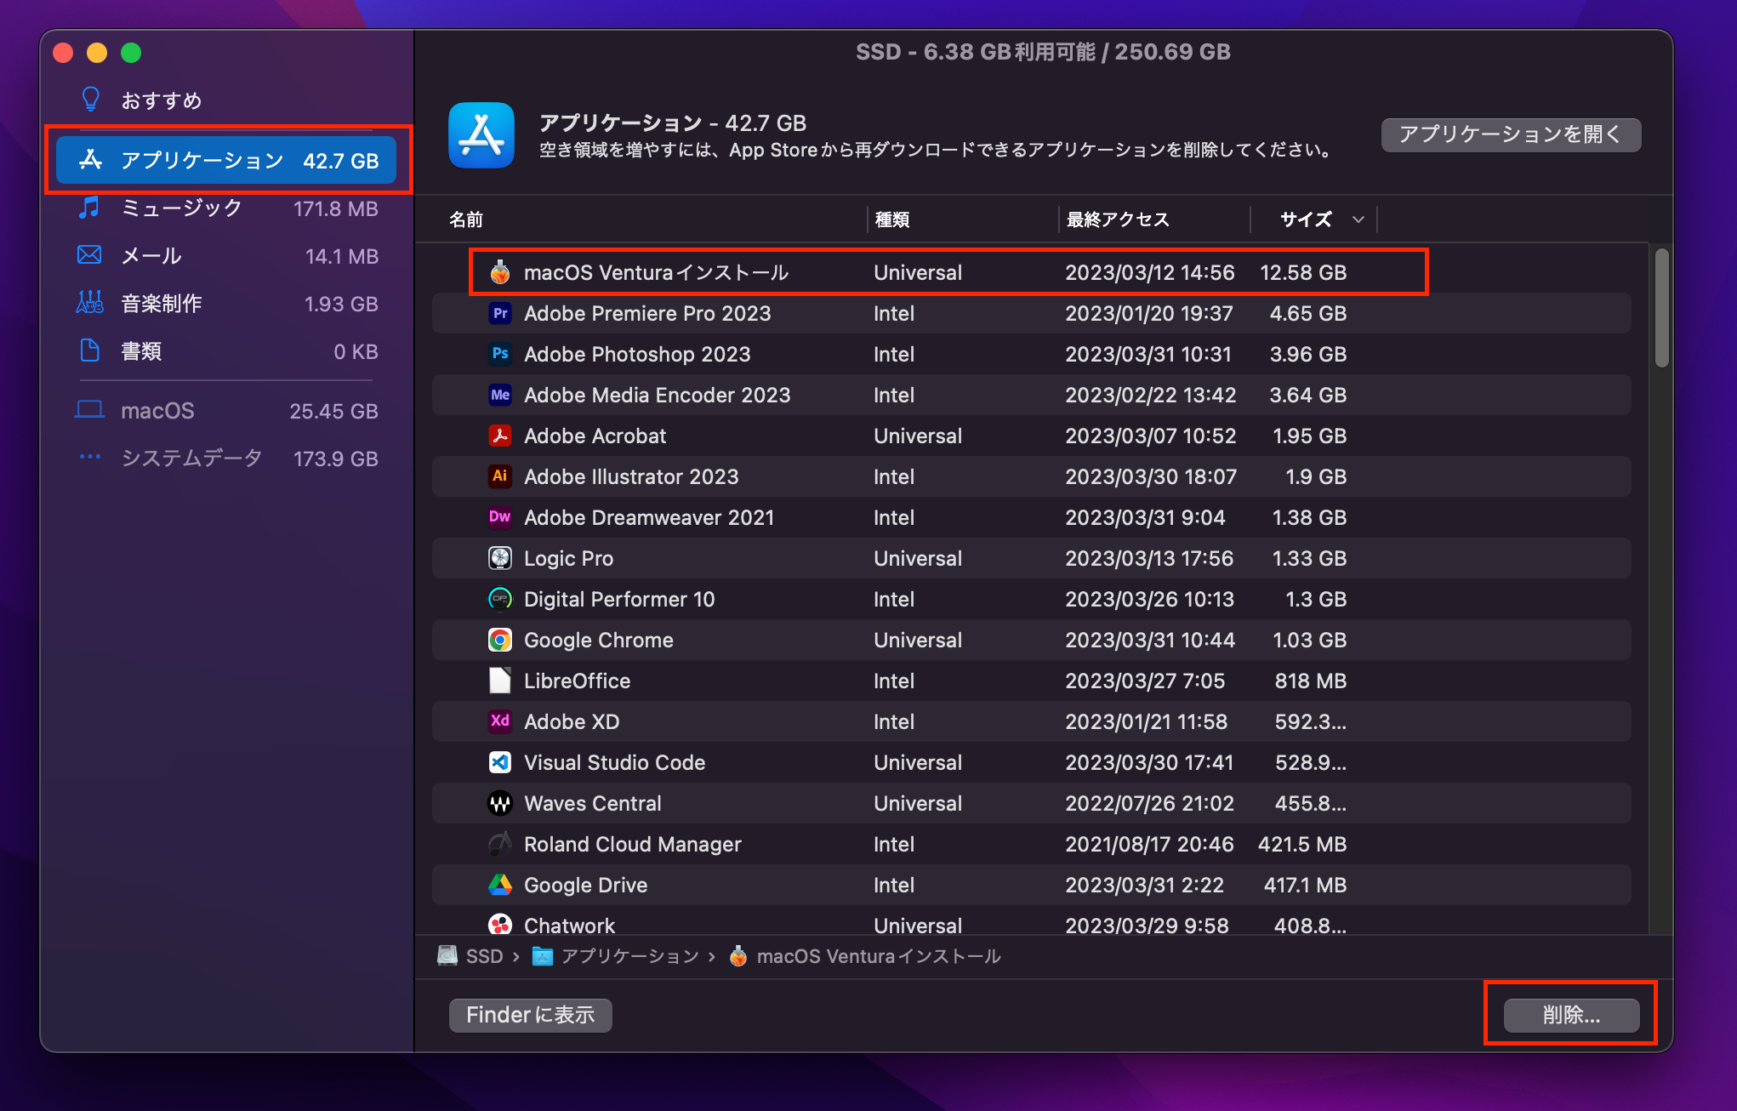Click the 2023/03/31 10:44 access date
The width and height of the screenshot is (1737, 1111).
[x=1150, y=640]
